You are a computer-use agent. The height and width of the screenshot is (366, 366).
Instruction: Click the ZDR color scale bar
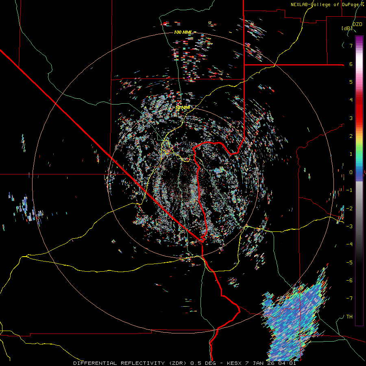pos(359,181)
